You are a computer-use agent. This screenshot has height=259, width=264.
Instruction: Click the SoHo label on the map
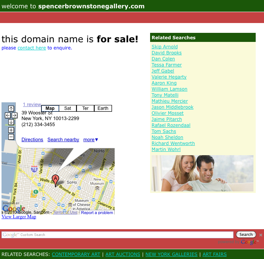(72, 182)
